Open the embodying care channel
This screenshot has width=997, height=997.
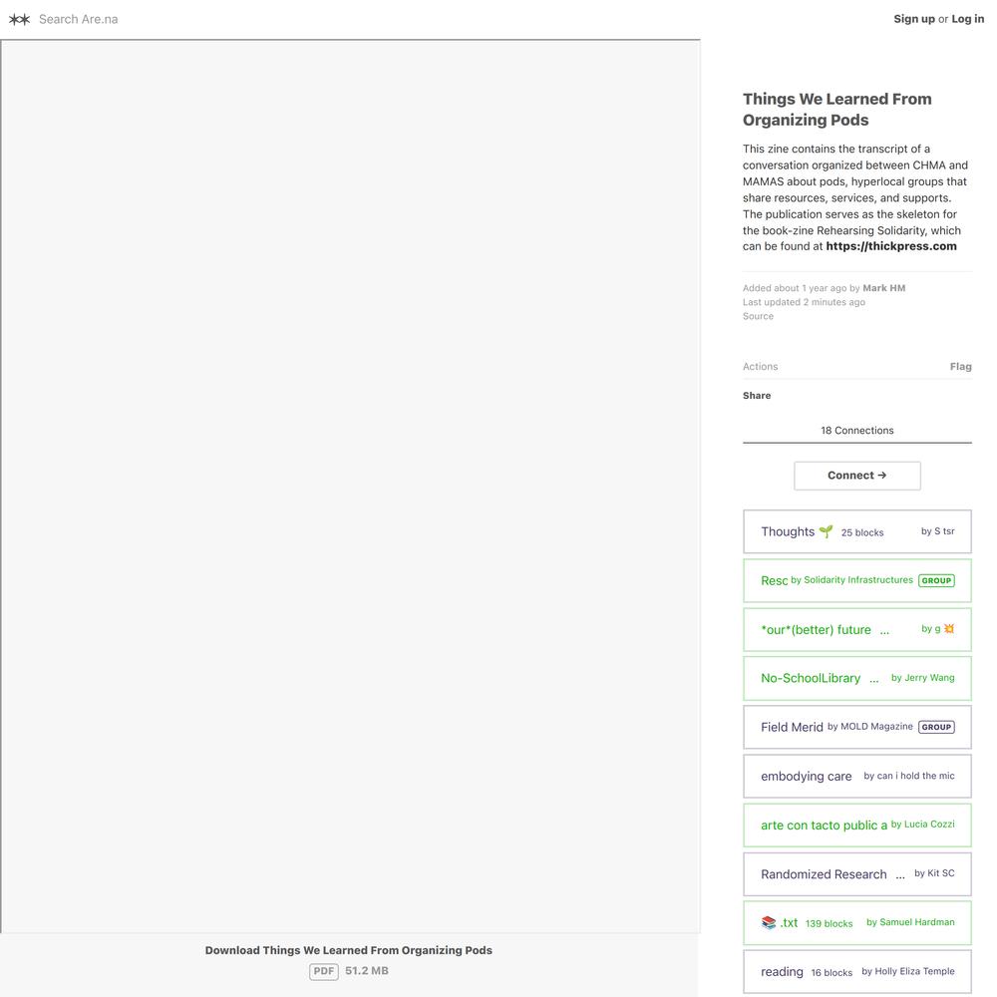(857, 776)
